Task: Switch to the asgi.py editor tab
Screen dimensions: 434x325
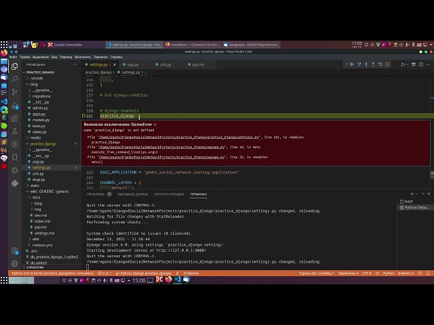Action: (133, 65)
